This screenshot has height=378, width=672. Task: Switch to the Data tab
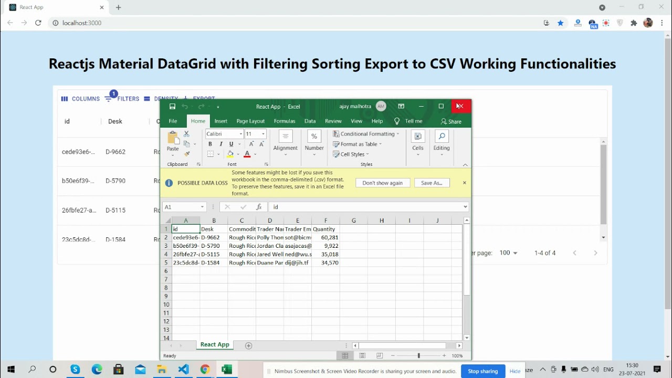coord(310,121)
